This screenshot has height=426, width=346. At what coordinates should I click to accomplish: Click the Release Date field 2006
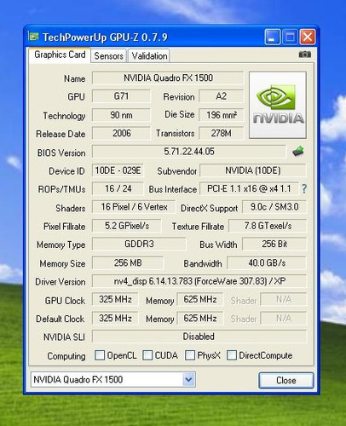pos(121,133)
